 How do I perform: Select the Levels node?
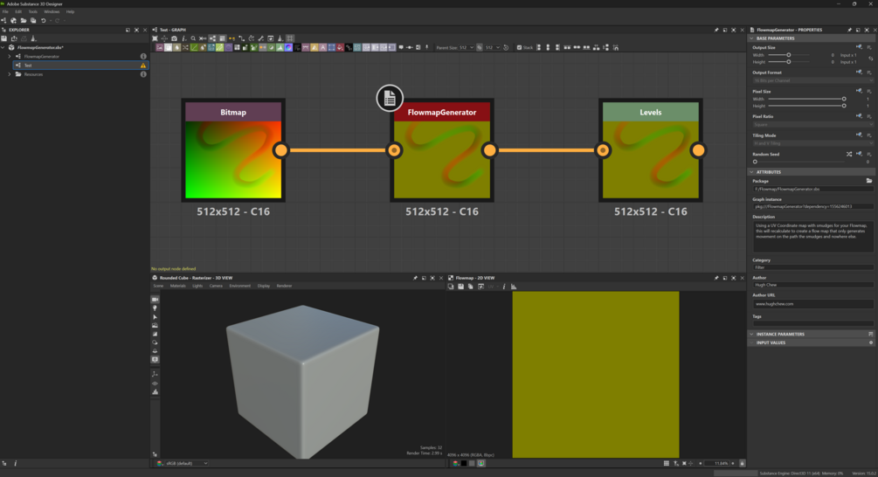pyautogui.click(x=651, y=150)
